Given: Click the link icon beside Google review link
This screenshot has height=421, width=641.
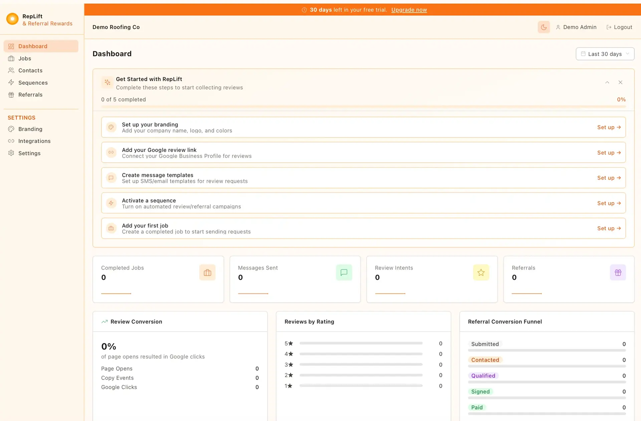Looking at the screenshot, I should tap(111, 152).
